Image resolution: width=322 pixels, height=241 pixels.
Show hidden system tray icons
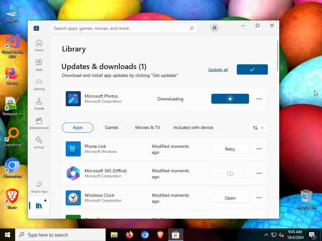[x=266, y=235]
